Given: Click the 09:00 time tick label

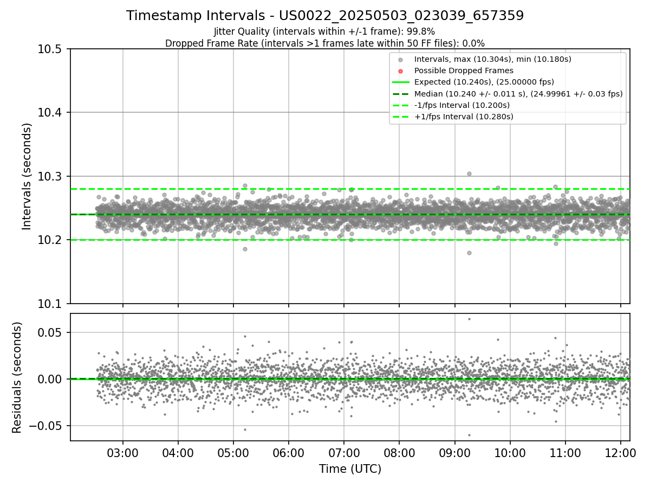Looking at the screenshot, I should (x=455, y=453).
